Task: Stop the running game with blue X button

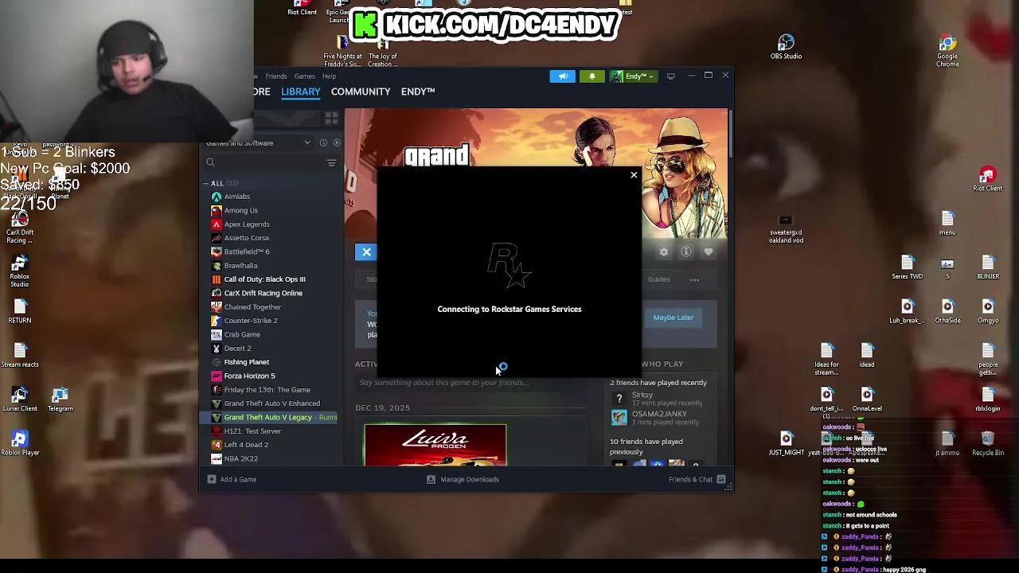Action: [366, 252]
